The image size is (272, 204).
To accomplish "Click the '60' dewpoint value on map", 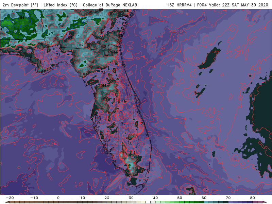I will pyautogui.click(x=12, y=45).
